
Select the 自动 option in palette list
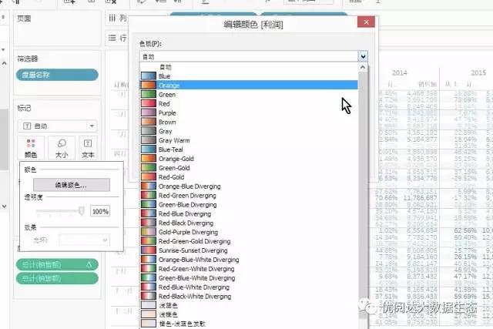pos(249,67)
